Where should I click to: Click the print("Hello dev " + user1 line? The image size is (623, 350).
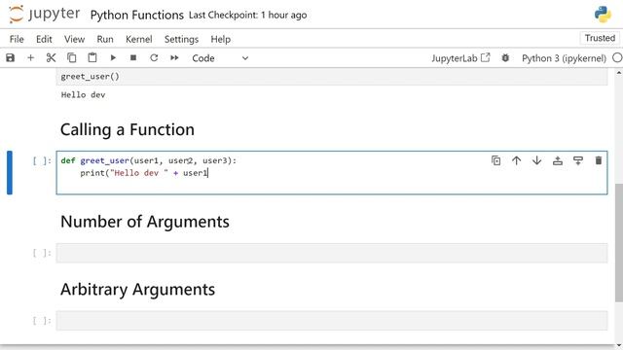[x=144, y=173]
